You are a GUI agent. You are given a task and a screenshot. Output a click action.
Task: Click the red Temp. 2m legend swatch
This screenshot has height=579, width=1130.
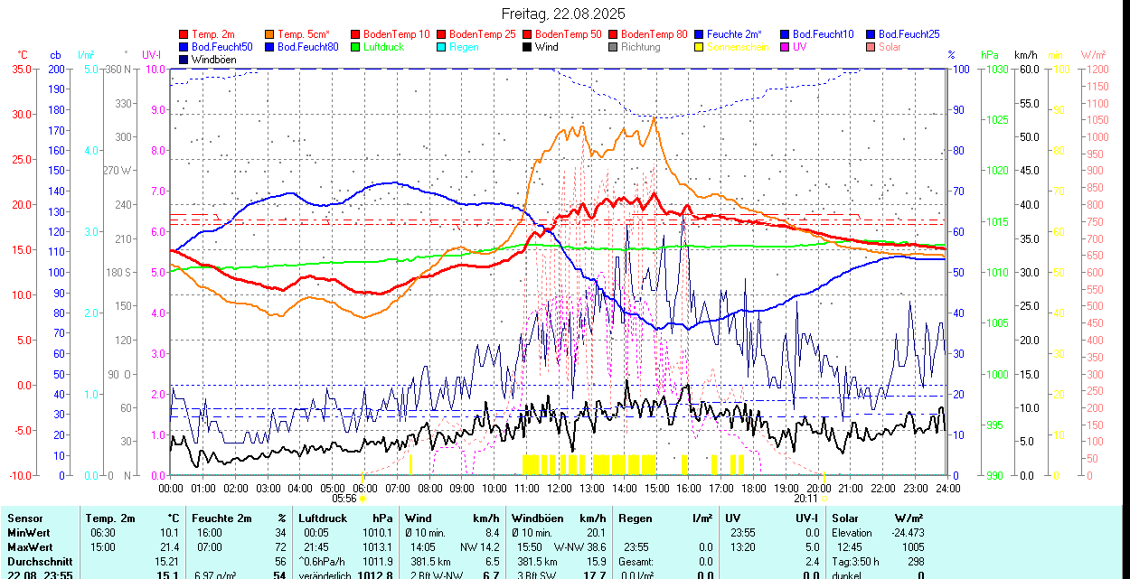(x=184, y=34)
